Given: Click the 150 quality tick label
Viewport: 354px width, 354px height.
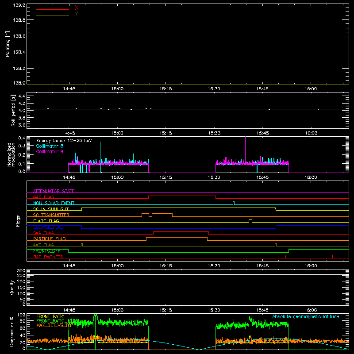Looking at the screenshot, I should (21, 288).
